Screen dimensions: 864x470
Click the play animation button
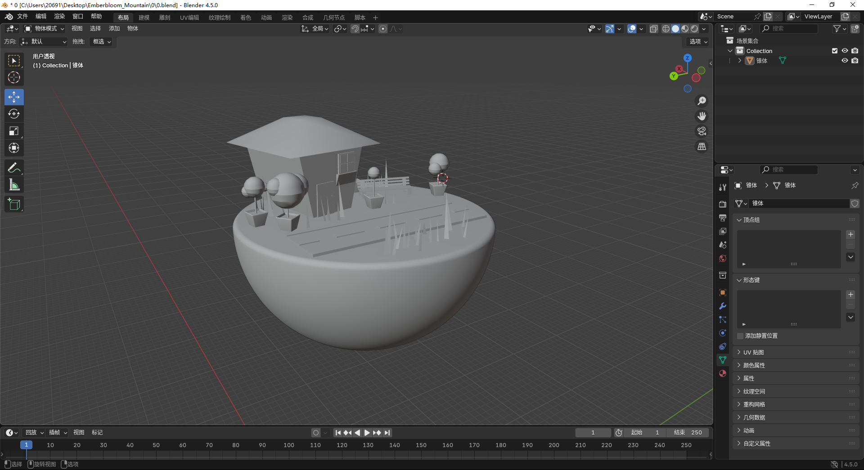pyautogui.click(x=367, y=433)
